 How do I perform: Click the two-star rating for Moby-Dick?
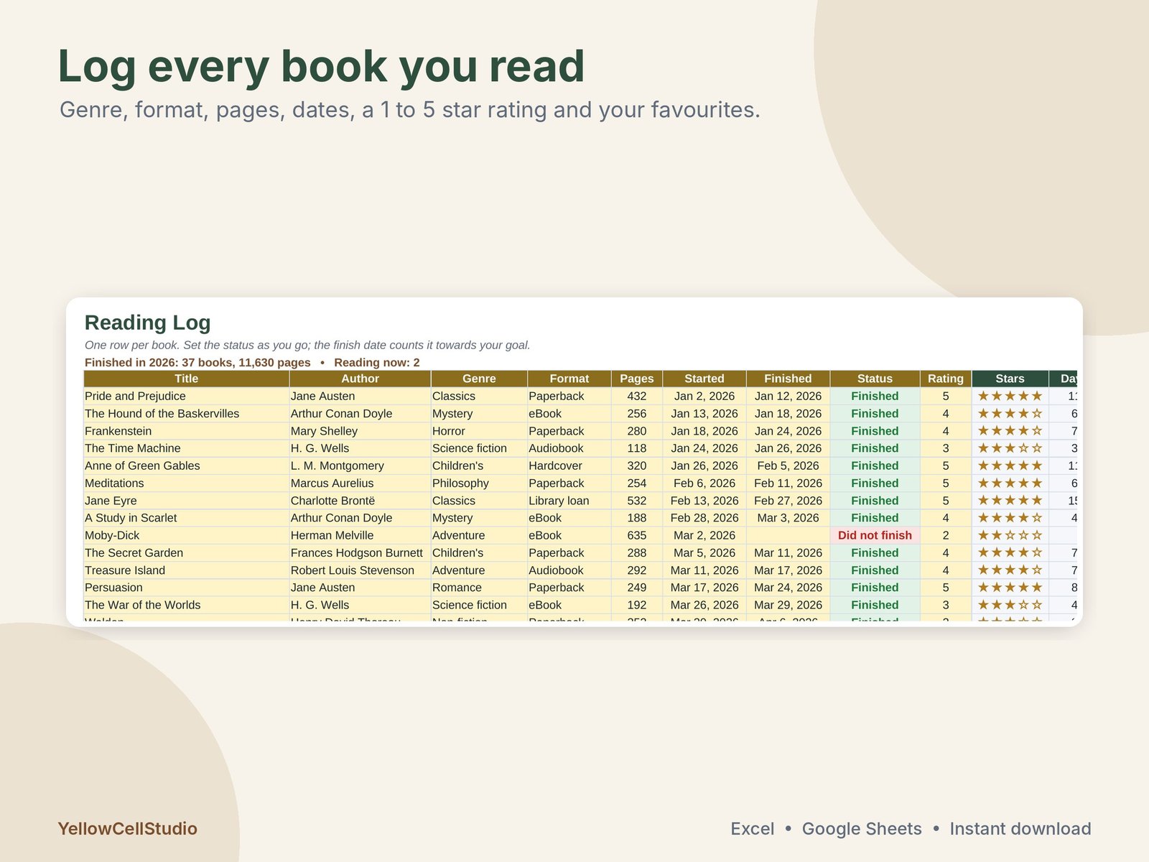click(x=1010, y=535)
